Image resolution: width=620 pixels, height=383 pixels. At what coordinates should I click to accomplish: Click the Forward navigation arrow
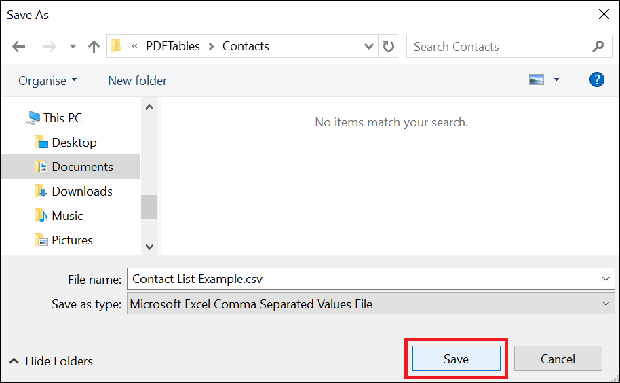[x=50, y=47]
